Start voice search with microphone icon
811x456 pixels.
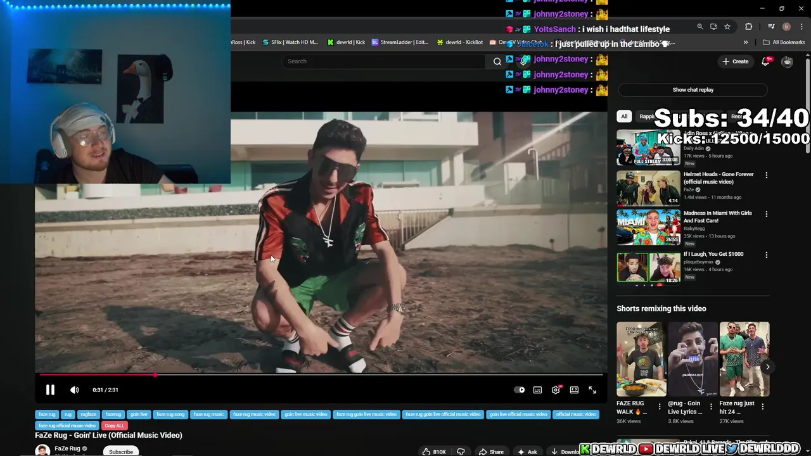coord(524,61)
